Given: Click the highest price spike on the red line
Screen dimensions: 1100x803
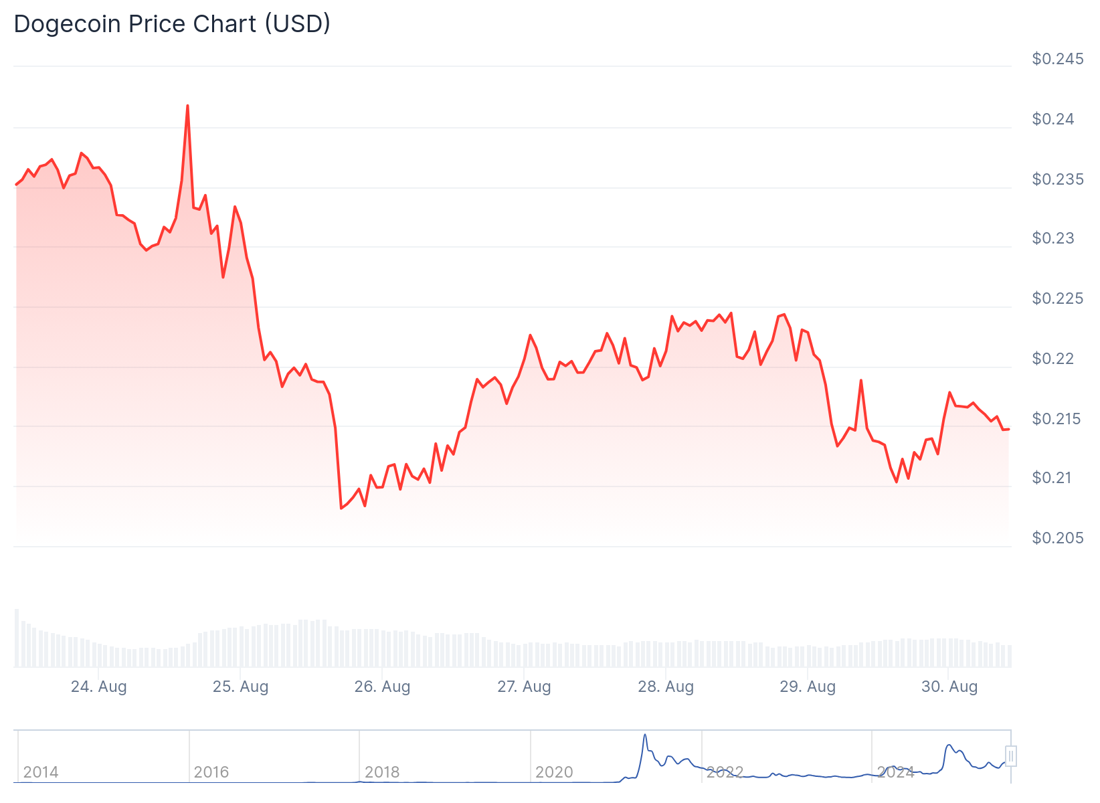Looking at the screenshot, I should pyautogui.click(x=187, y=106).
